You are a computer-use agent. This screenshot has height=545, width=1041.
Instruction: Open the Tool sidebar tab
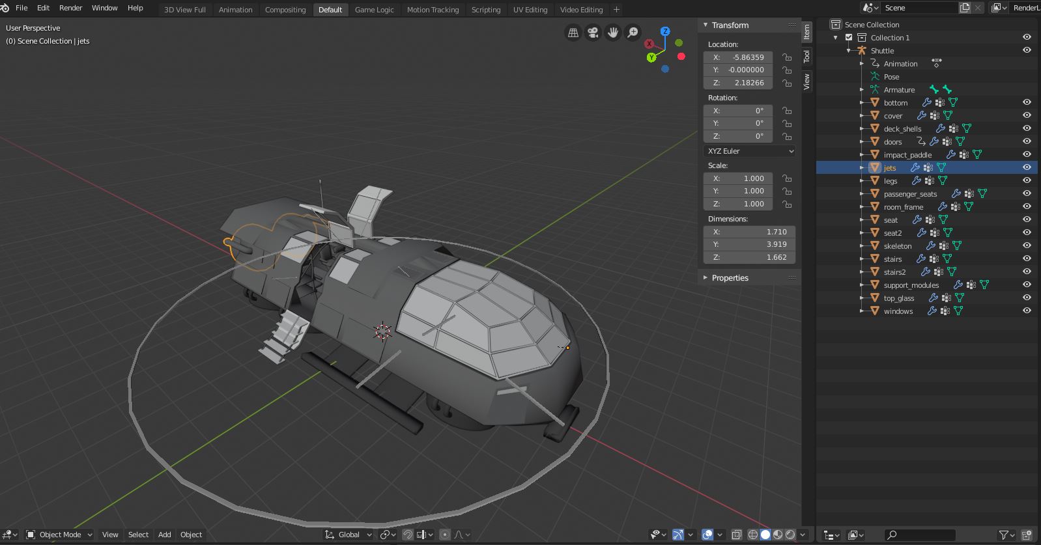coord(806,56)
